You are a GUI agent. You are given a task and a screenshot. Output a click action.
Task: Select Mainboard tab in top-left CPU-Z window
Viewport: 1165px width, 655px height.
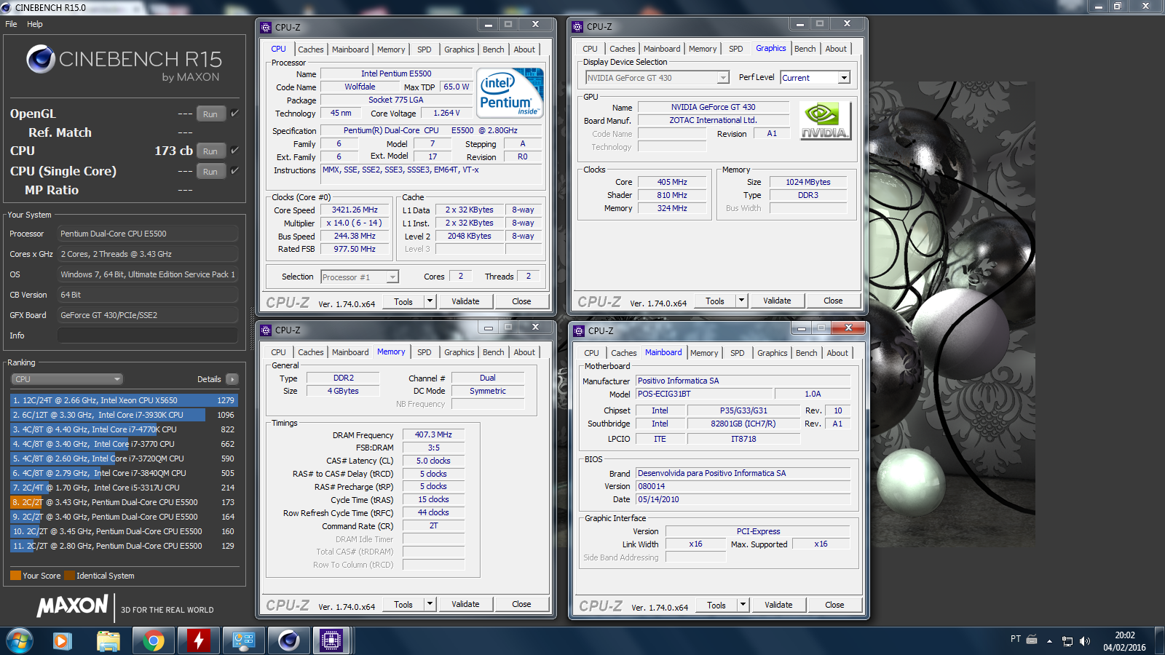tap(350, 49)
